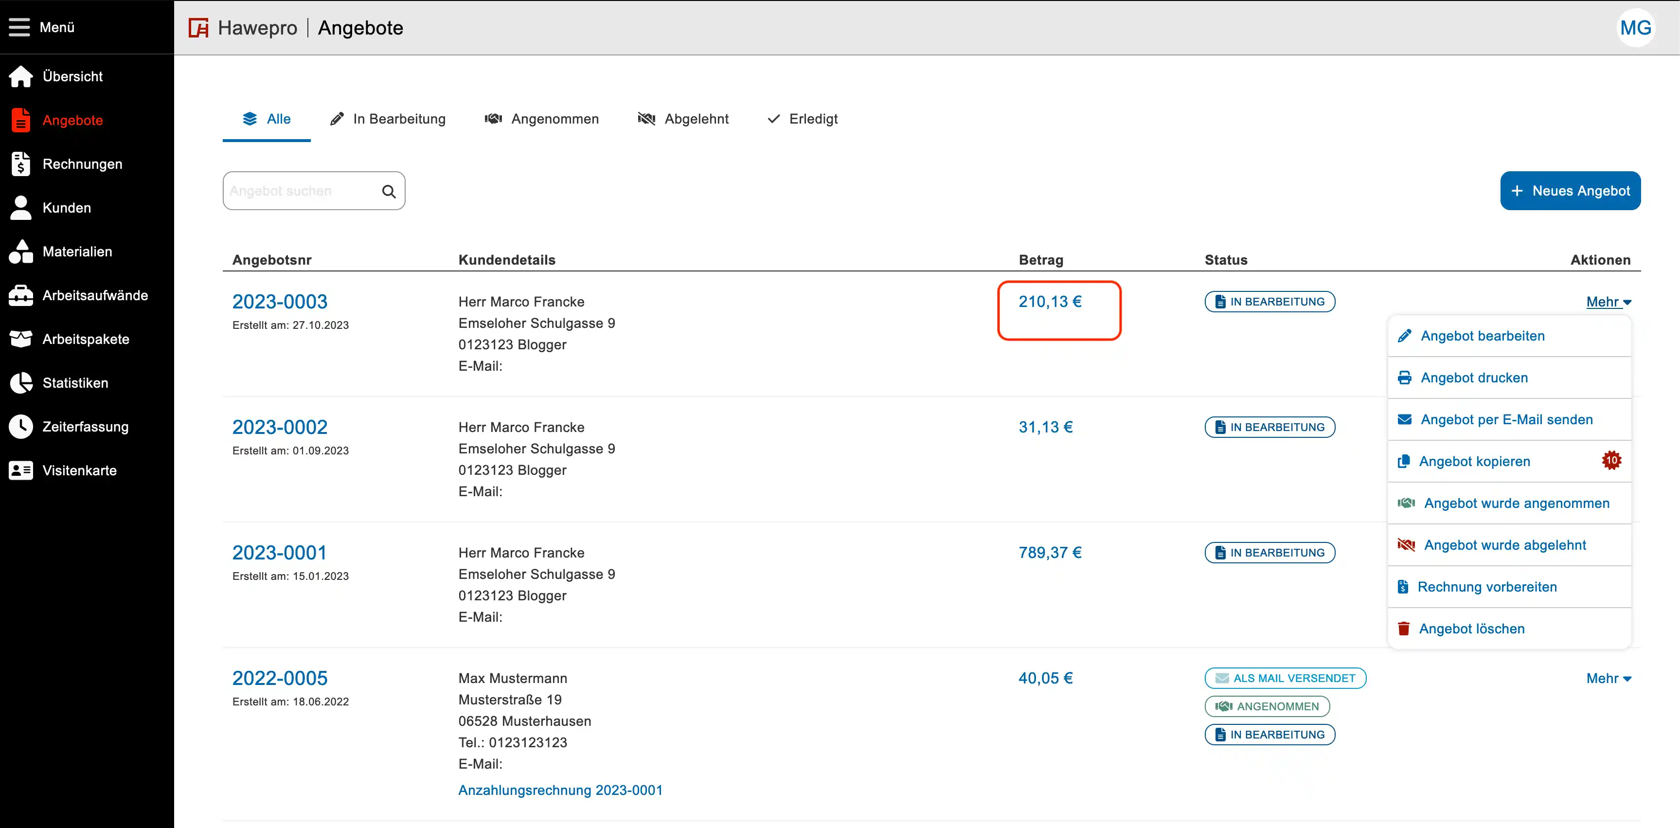1680x828 pixels.
Task: Click the invoice icon of Rechnung vorbereiten
Action: (1403, 587)
